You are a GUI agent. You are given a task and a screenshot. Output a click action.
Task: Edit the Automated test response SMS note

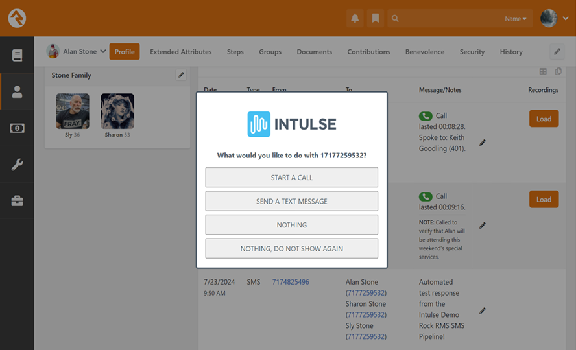point(483,311)
